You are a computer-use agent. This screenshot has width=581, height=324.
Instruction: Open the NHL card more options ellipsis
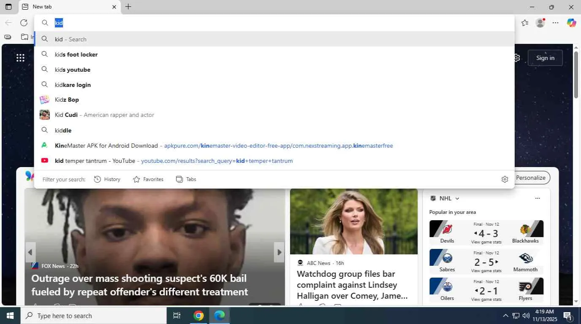(x=538, y=198)
